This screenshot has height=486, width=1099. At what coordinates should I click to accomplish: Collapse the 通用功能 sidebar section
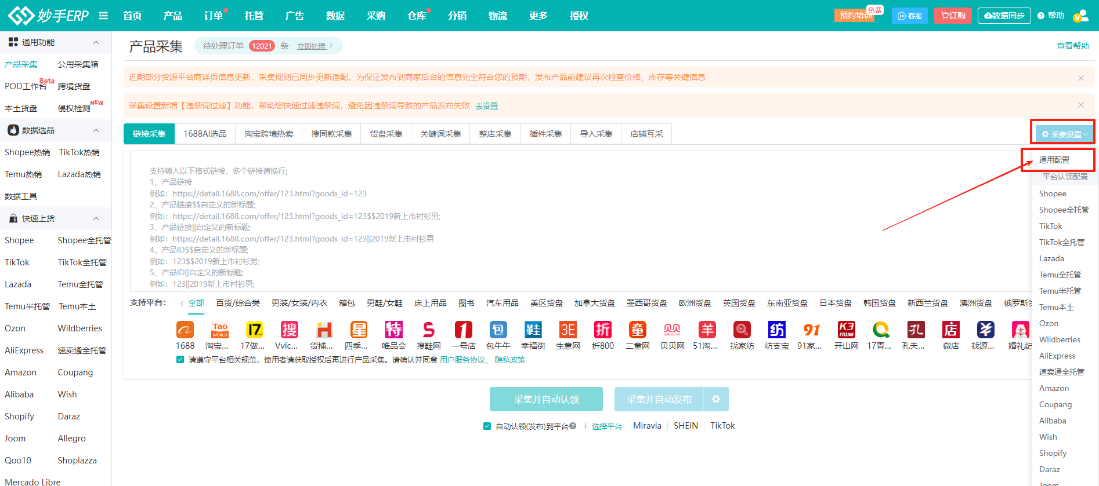coord(96,42)
